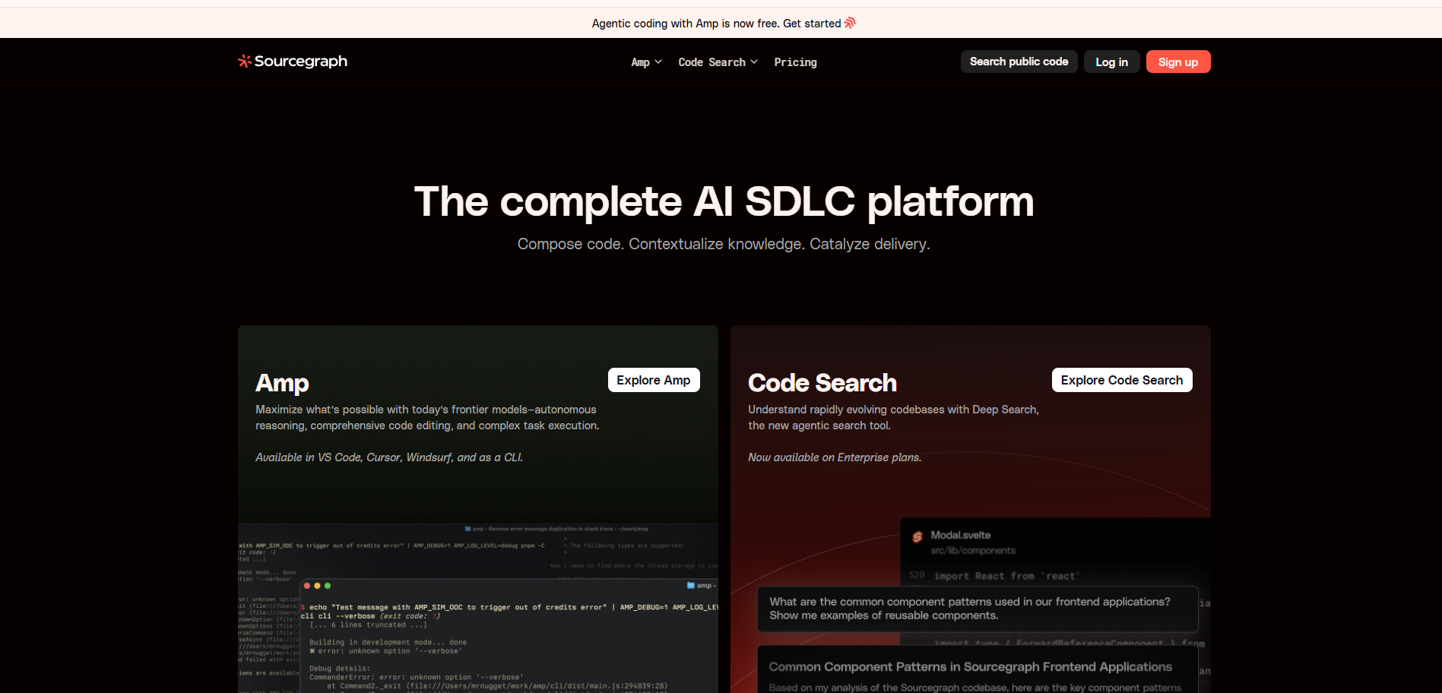Click the red terminal window dot
The image size is (1442, 693).
click(x=307, y=586)
